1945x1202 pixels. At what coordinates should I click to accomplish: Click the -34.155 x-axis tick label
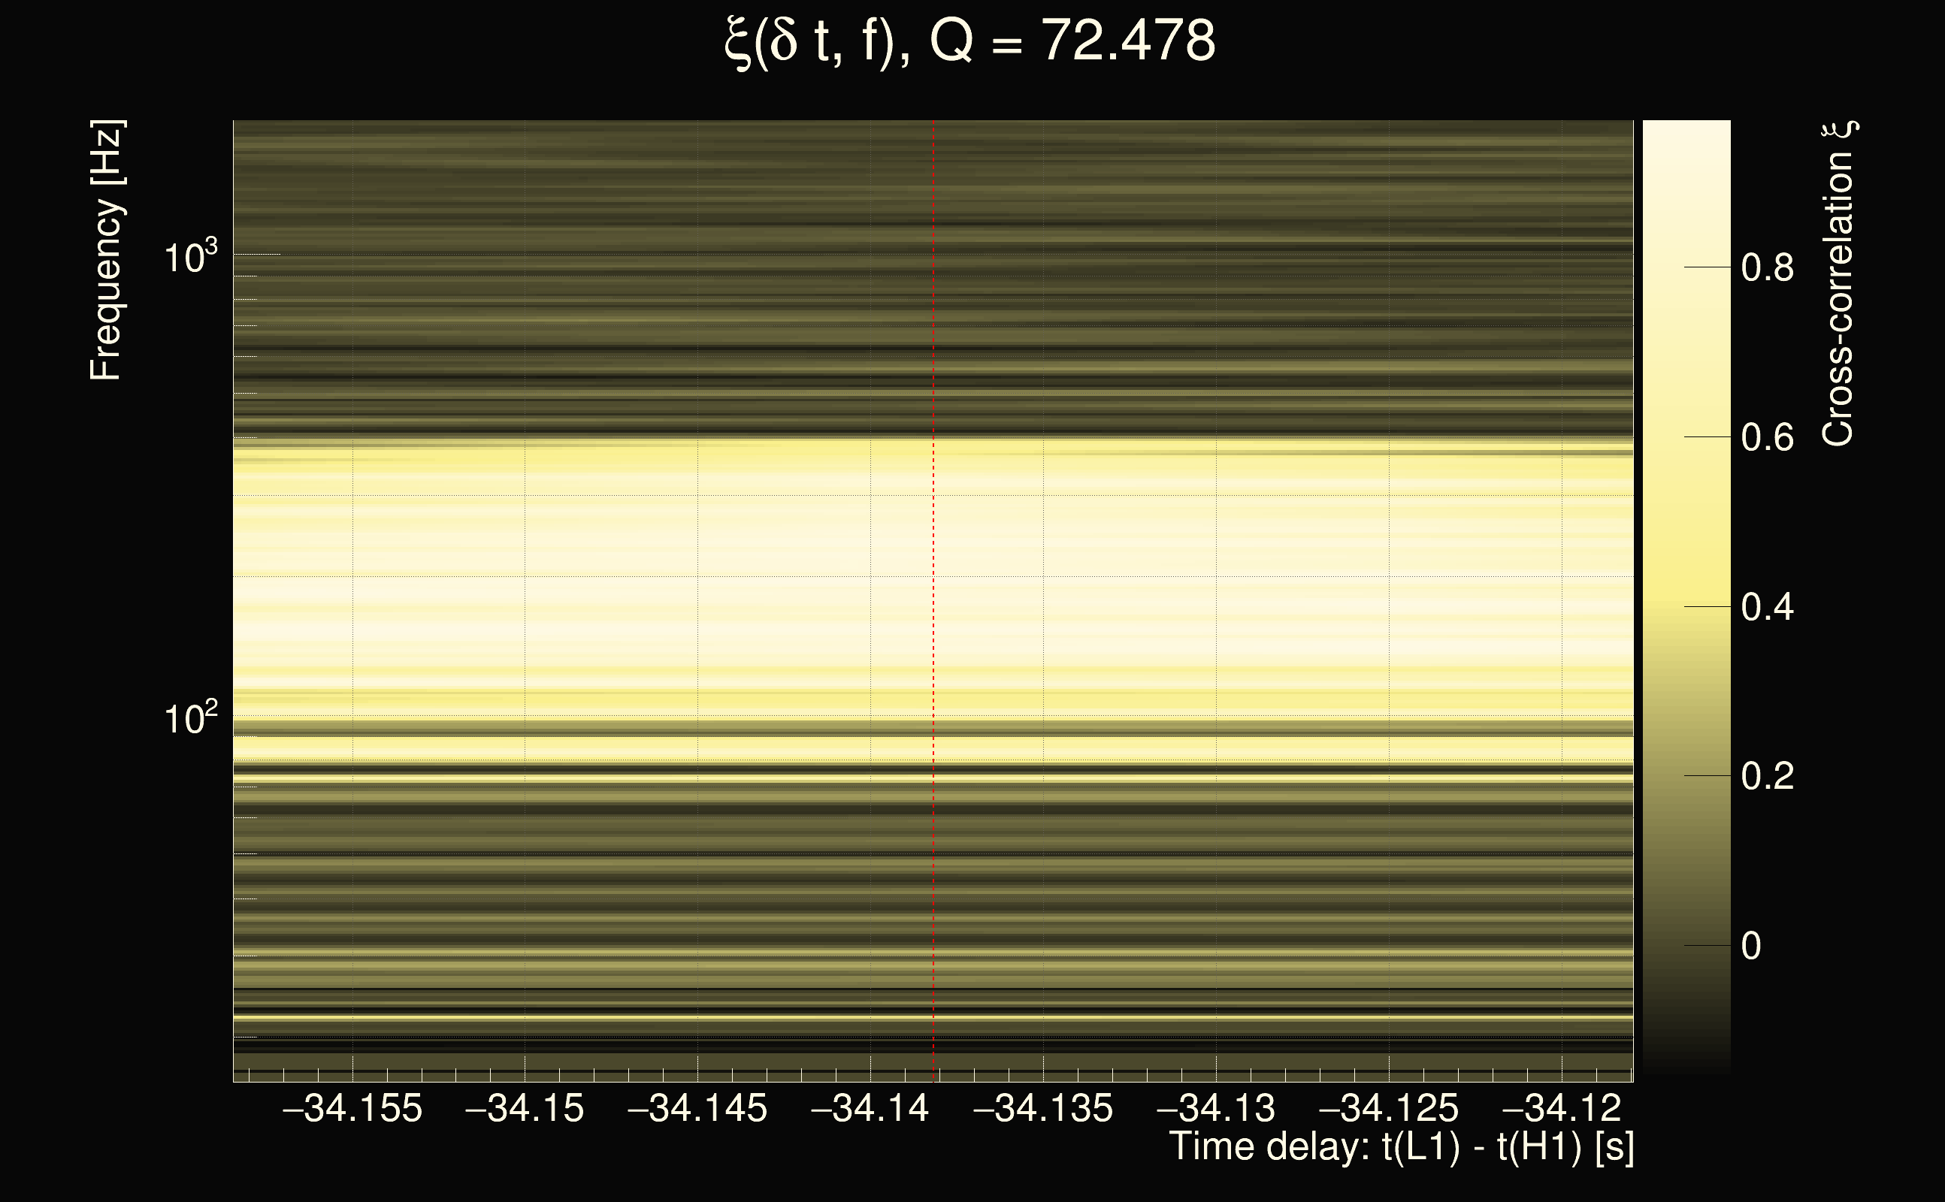pyautogui.click(x=352, y=1108)
